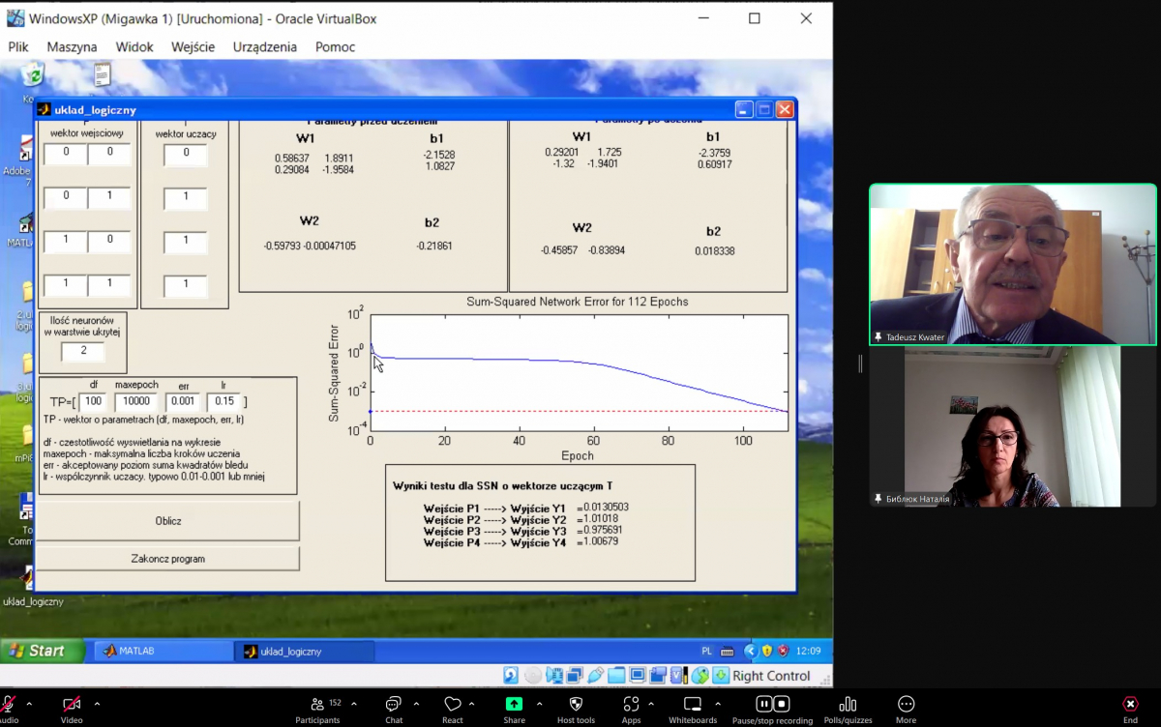
Task: Toggle the Video camera on in Zoom
Action: click(72, 704)
